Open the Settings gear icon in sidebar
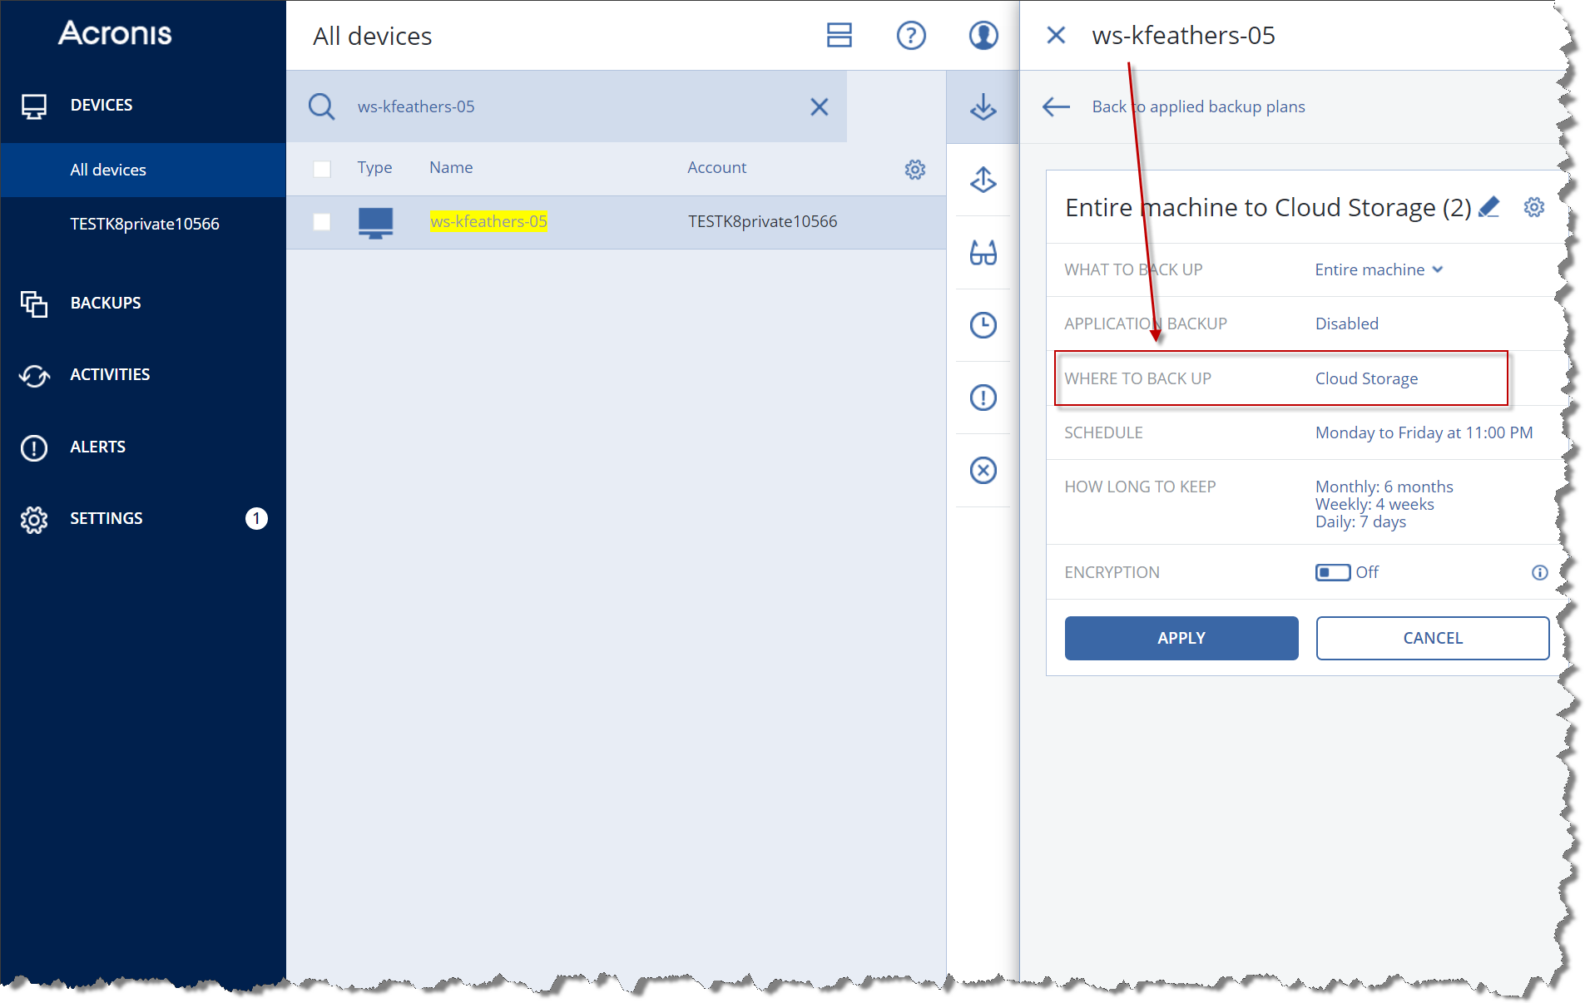Viewport: 1585px width, 1003px height. coord(34,519)
